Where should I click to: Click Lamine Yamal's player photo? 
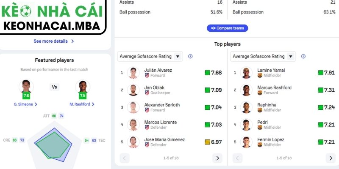(246, 73)
